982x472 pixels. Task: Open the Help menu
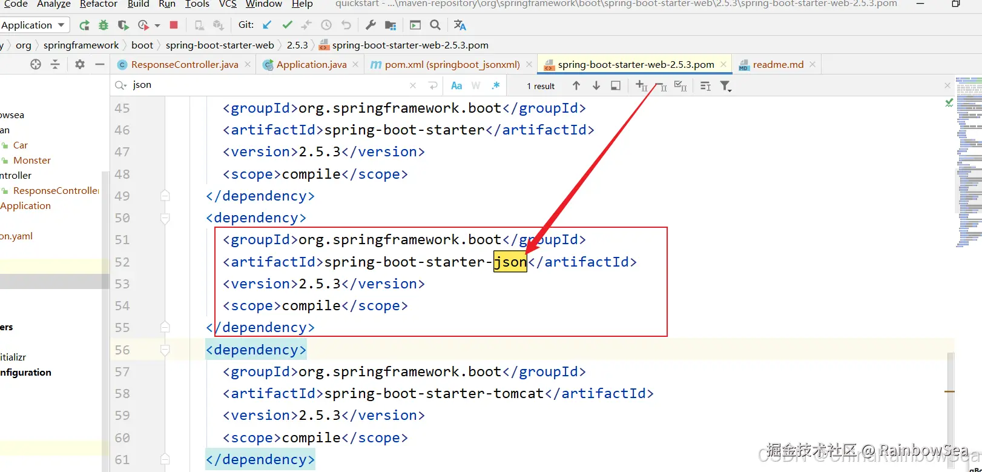tap(302, 4)
